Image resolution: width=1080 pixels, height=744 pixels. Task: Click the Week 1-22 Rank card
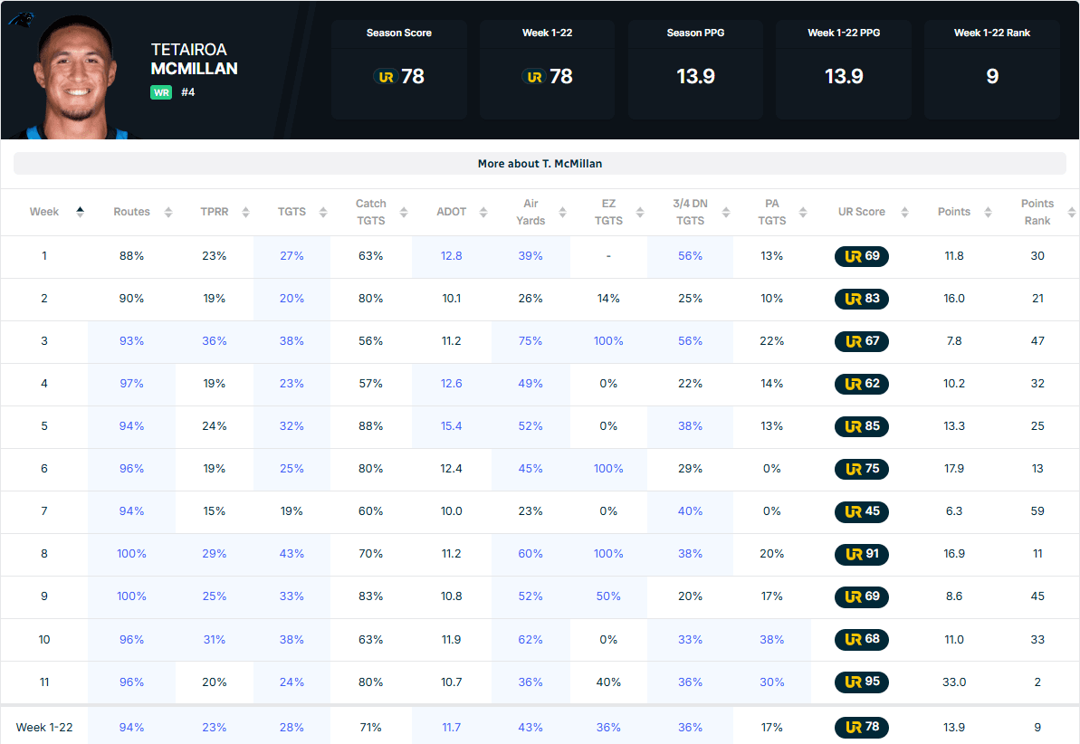991,70
